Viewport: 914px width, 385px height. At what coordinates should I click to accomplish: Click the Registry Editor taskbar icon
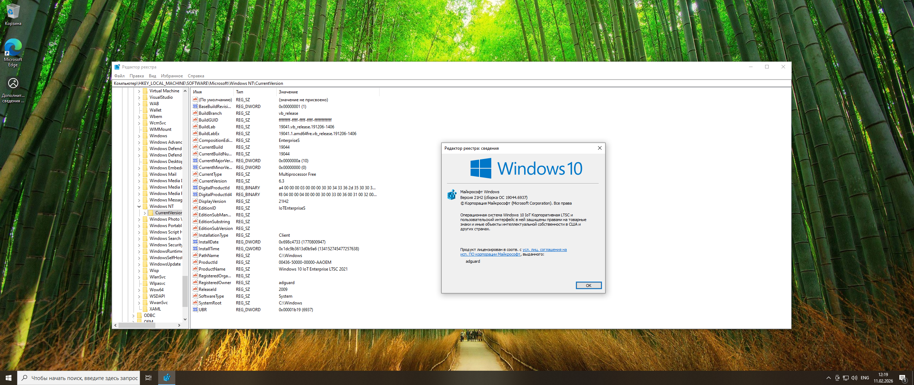(166, 378)
